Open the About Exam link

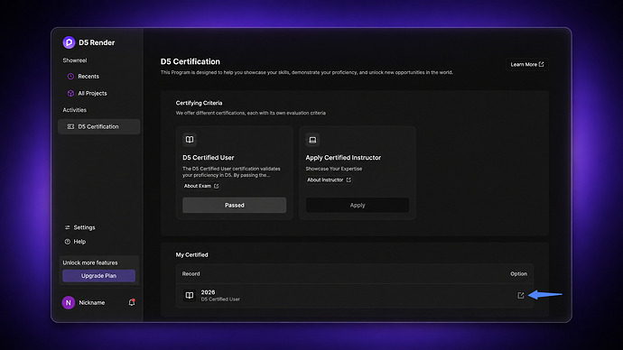[201, 186]
